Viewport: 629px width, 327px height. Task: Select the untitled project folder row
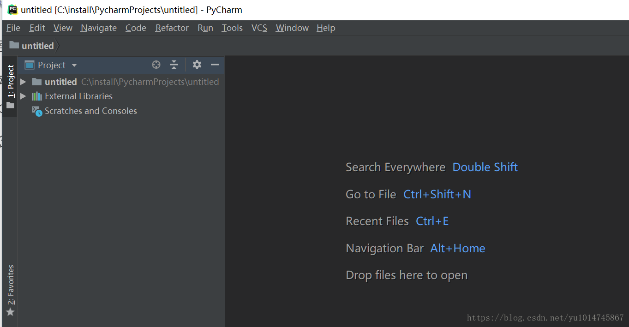click(x=121, y=82)
